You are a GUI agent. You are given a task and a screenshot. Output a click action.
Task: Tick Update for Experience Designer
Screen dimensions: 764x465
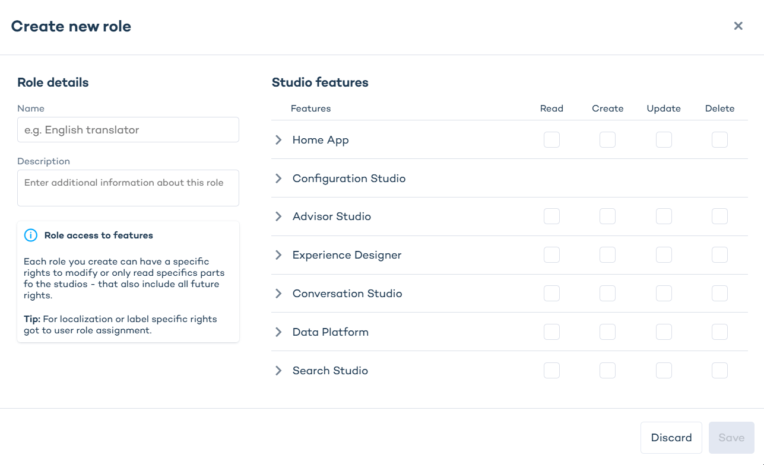(664, 255)
